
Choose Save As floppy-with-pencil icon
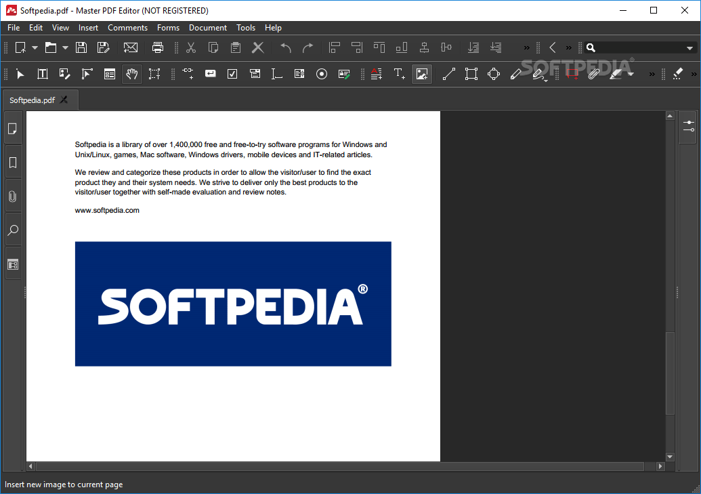(103, 47)
